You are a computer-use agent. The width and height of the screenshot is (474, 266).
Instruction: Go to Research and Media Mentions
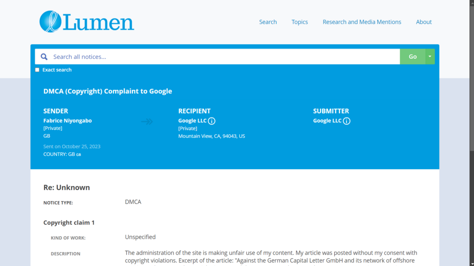[x=362, y=22]
